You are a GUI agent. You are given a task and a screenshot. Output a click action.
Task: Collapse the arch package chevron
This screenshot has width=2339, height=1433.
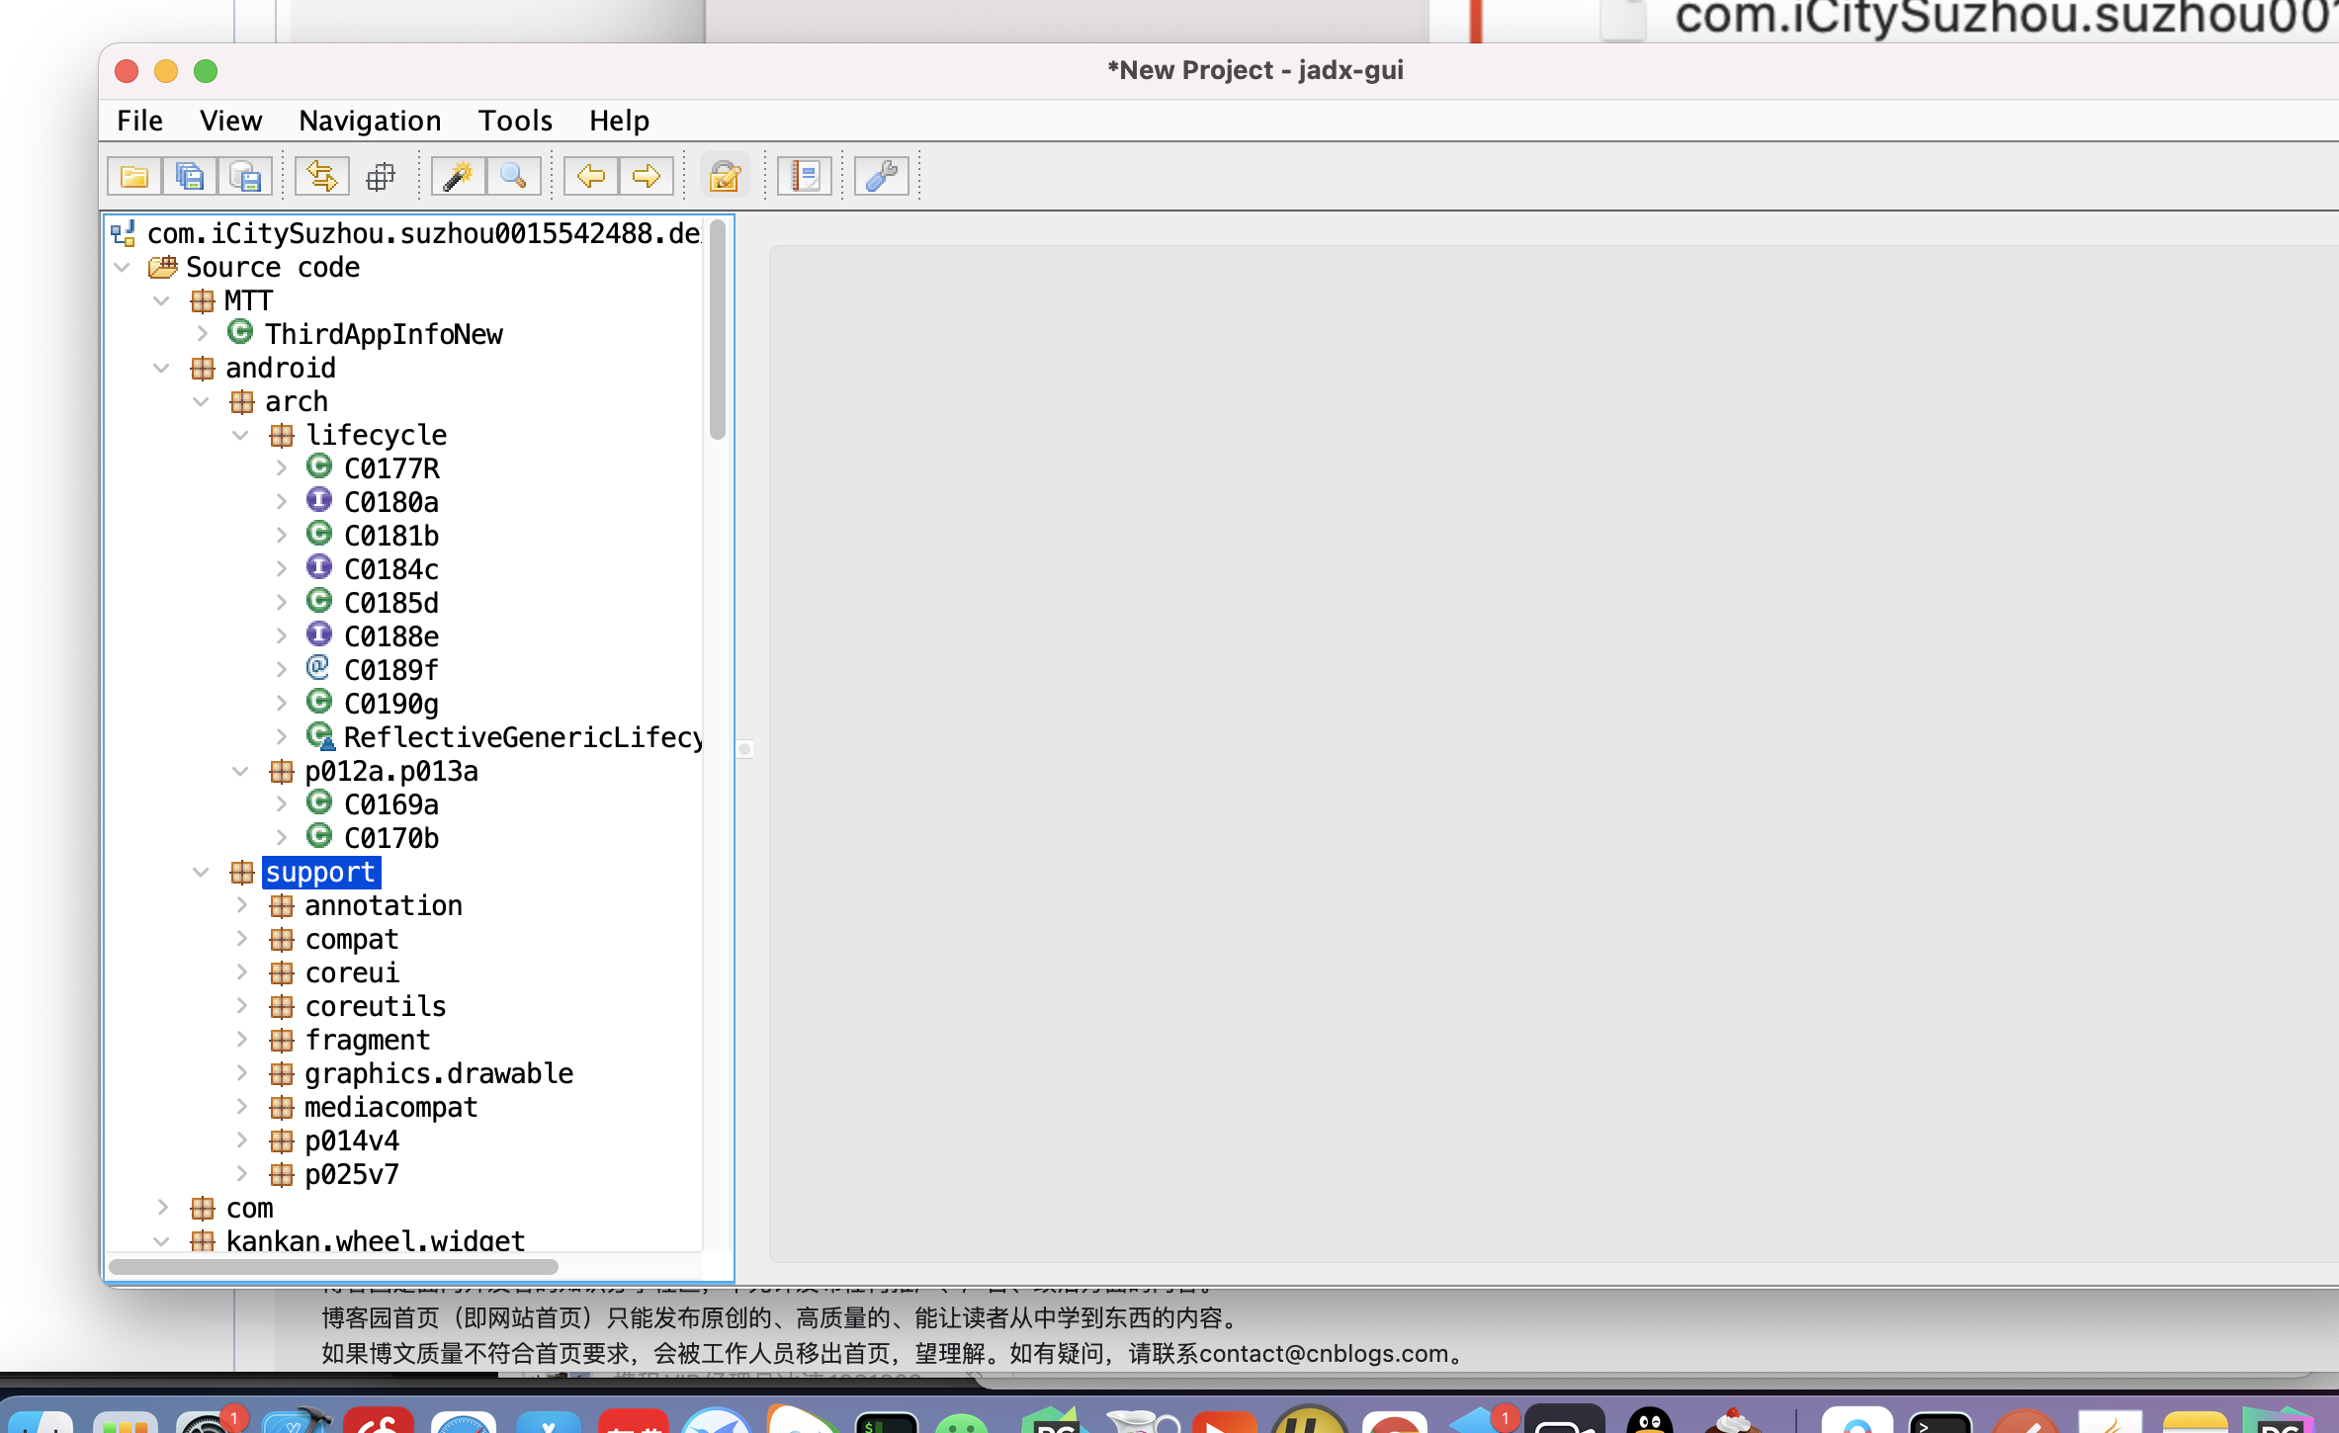tap(201, 401)
